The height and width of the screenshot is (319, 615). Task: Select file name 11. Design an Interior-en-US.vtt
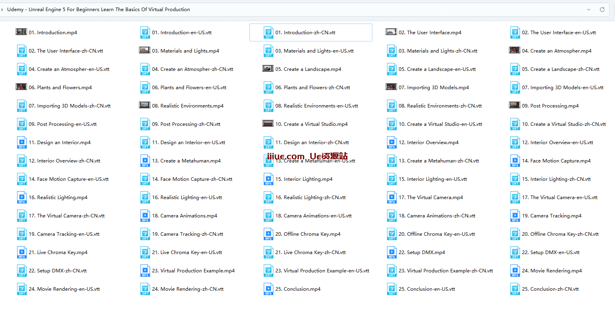[189, 143]
